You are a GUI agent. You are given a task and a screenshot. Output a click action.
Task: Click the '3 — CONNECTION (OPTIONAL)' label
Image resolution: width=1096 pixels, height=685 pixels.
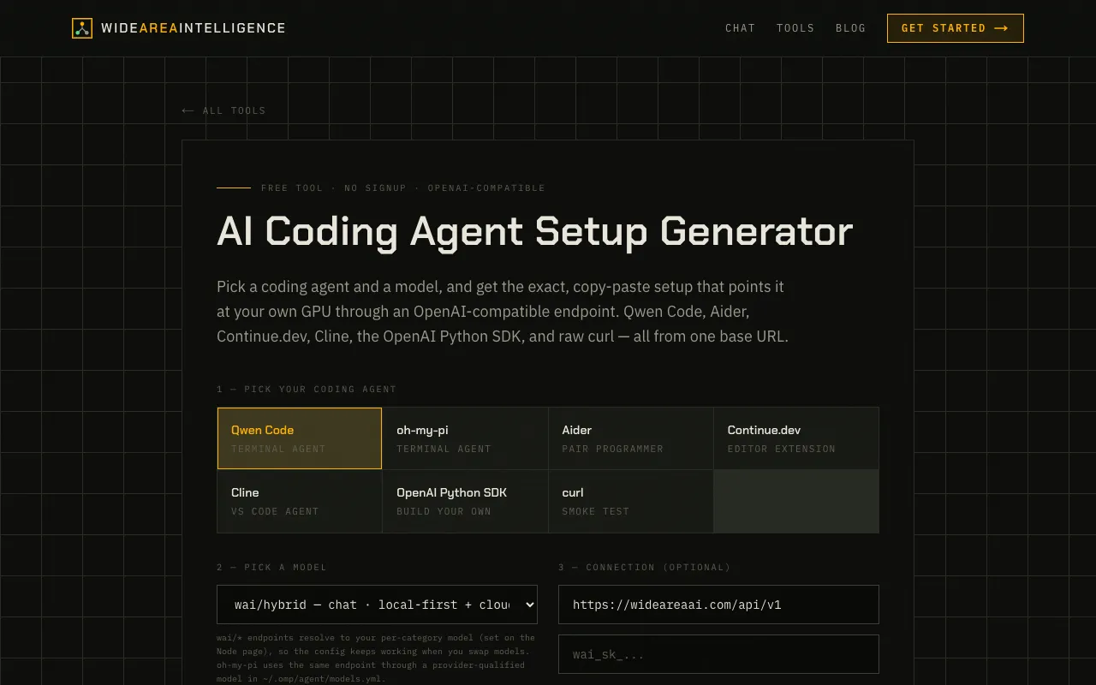(x=645, y=567)
